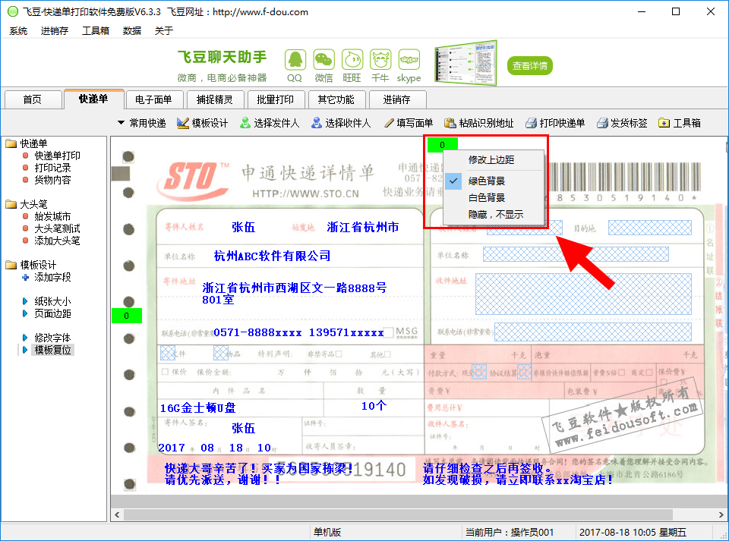
Task: Open the chat assistant preview thumbnail
Action: tap(465, 63)
